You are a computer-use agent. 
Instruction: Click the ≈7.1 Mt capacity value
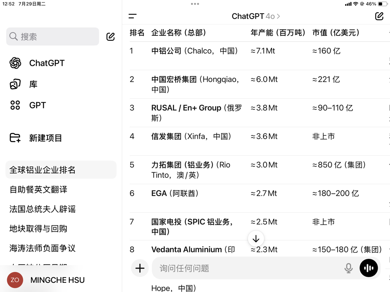coord(263,51)
